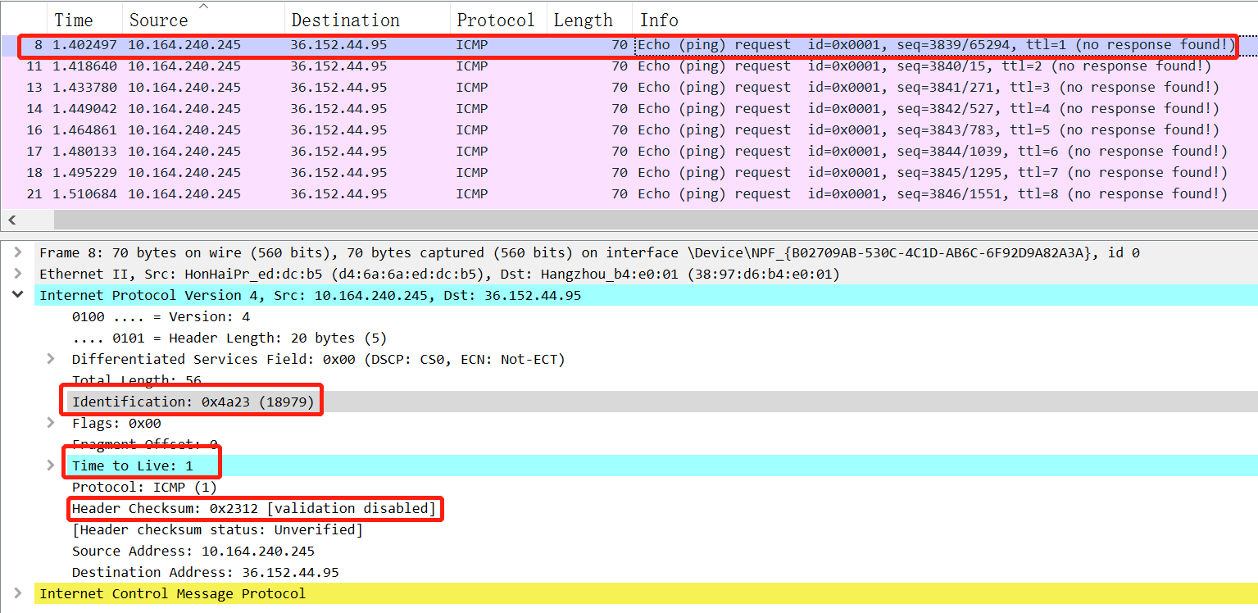Click the left arrow of the horizontal scrollbar
The image size is (1258, 613).
tap(10, 220)
